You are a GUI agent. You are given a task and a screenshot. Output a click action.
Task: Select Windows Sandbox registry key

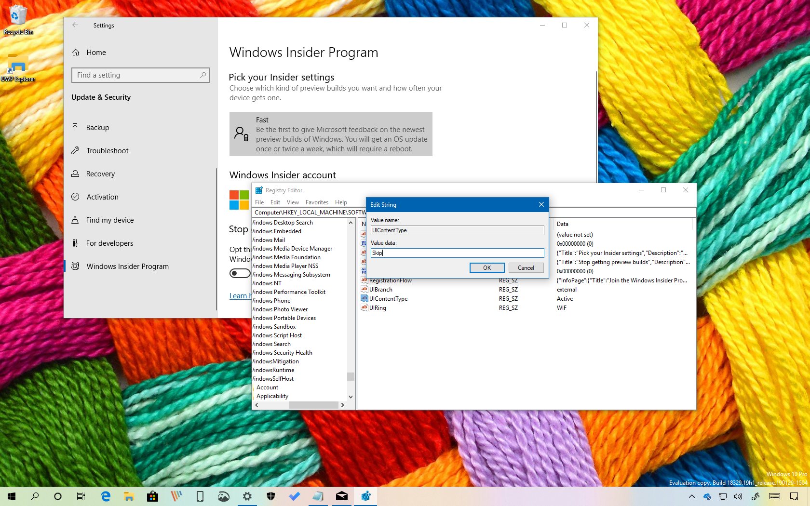pyautogui.click(x=274, y=327)
